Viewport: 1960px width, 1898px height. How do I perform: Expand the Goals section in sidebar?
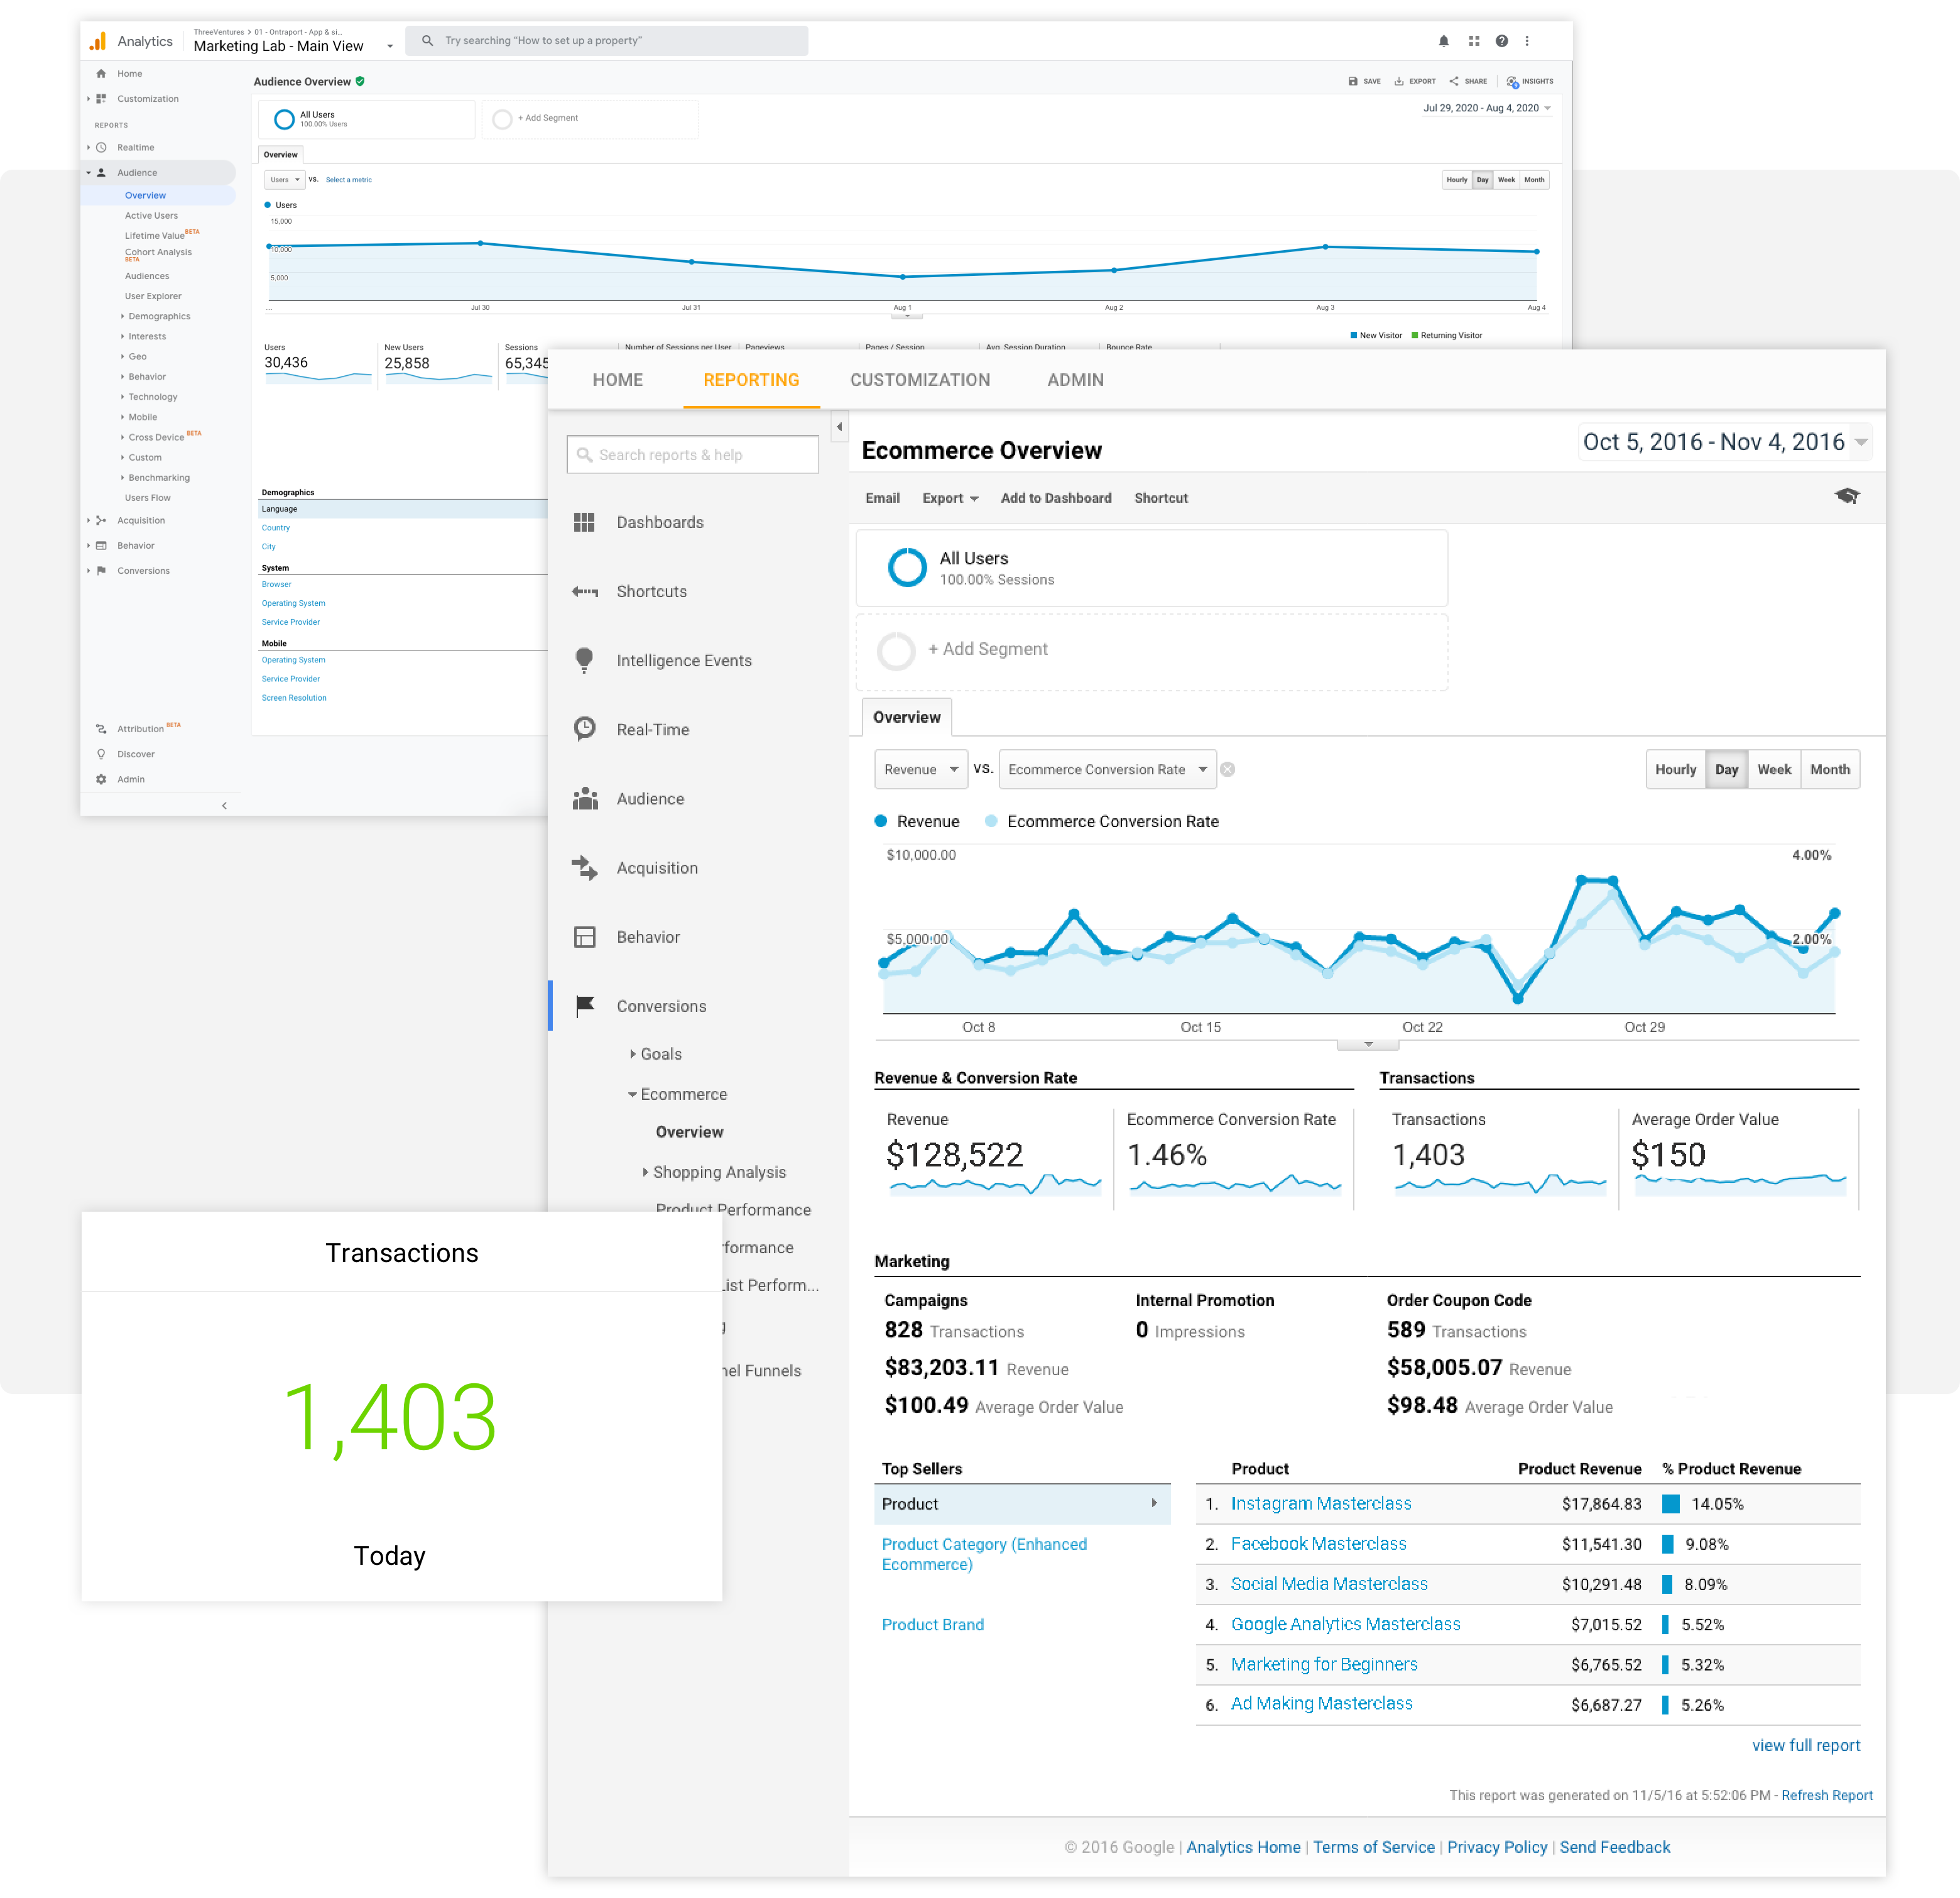pos(658,1053)
